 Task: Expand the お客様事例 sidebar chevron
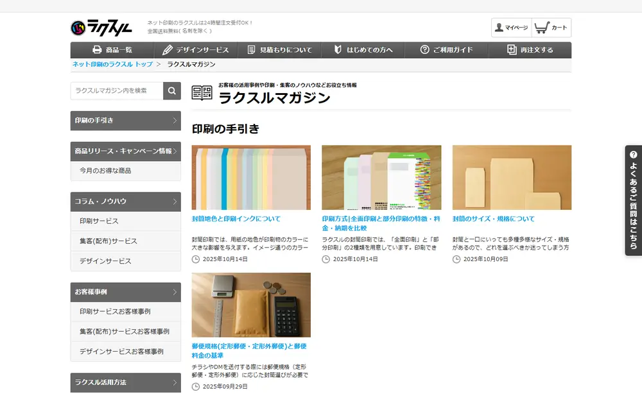(x=175, y=292)
